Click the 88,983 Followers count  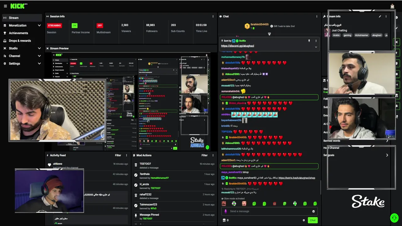(150, 25)
